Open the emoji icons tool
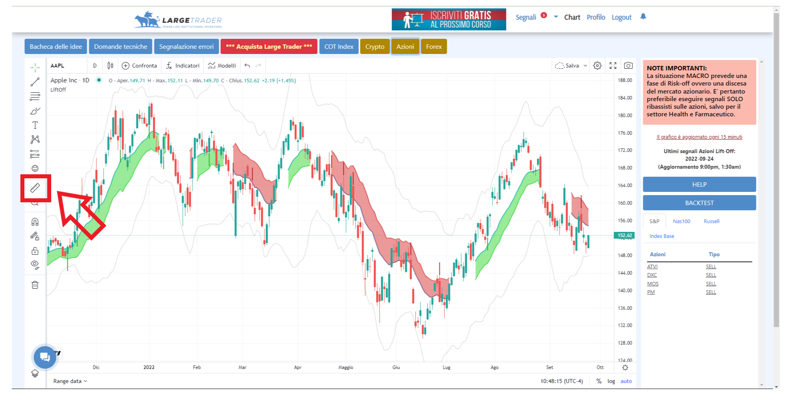Screen dimensions: 792x395 click(35, 168)
